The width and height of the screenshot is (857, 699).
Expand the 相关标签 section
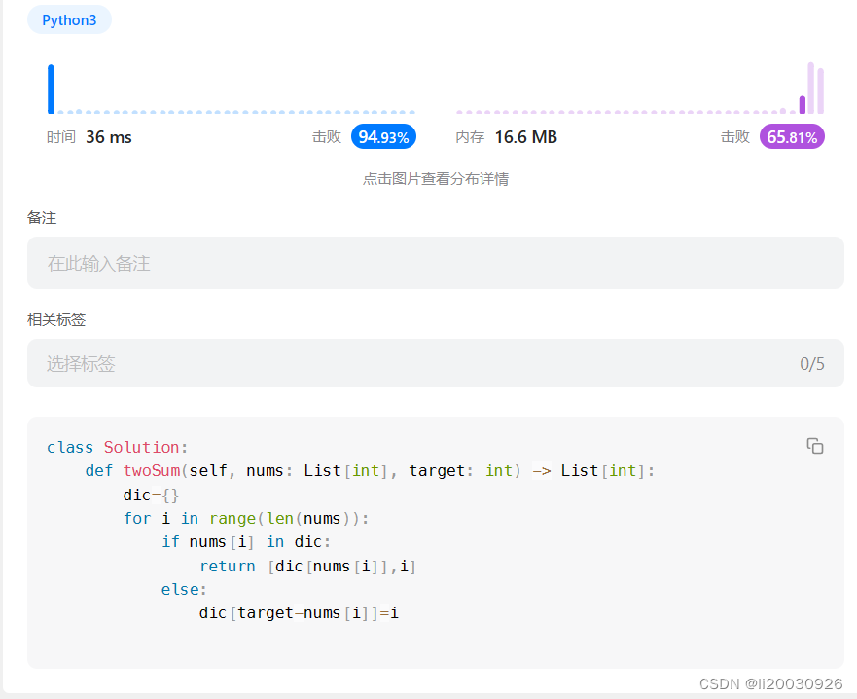[x=55, y=319]
